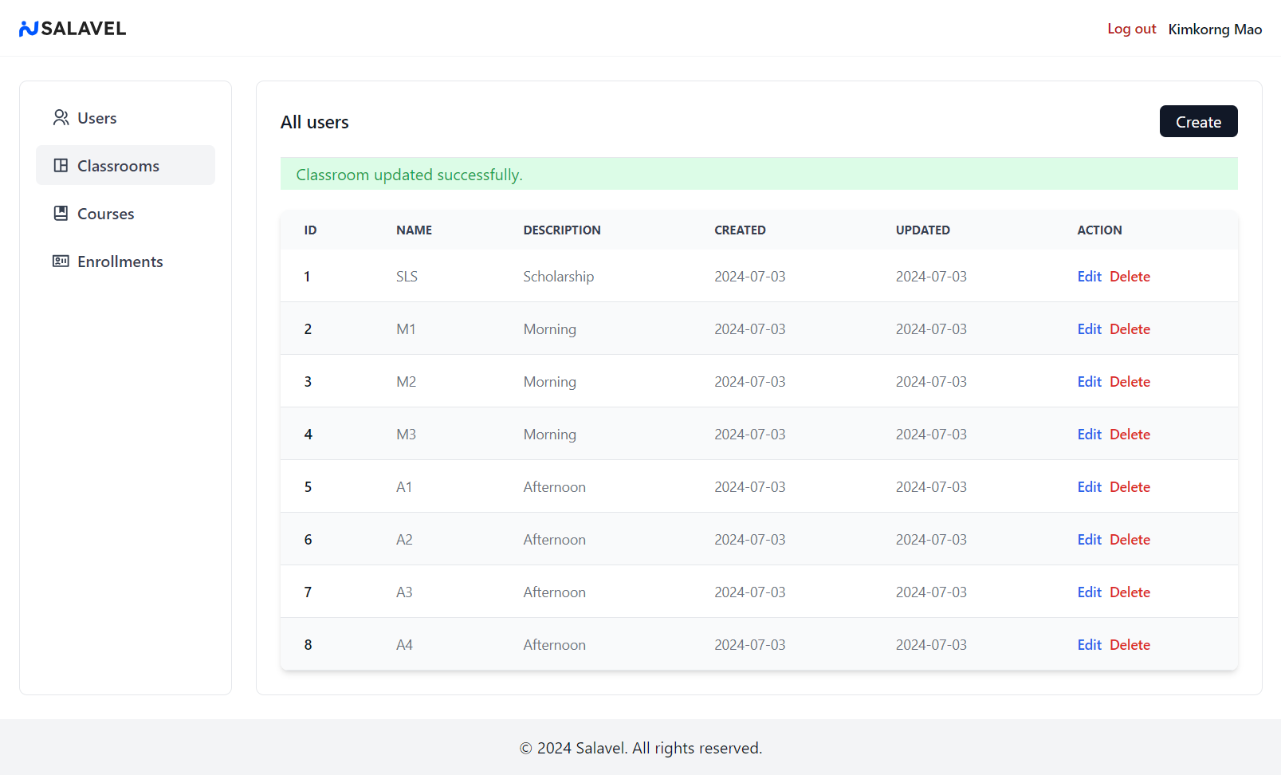Screen dimensions: 1281x775
Task: Click the Classrooms layout icon in sidebar
Action: 61,166
